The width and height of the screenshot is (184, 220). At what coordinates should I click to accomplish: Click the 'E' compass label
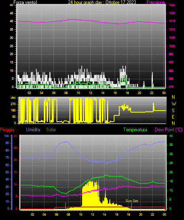[173, 117]
